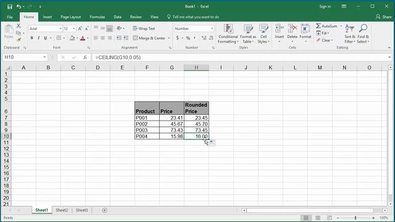Open Format as Table gallery
The image size is (395, 222).
coord(248,34)
